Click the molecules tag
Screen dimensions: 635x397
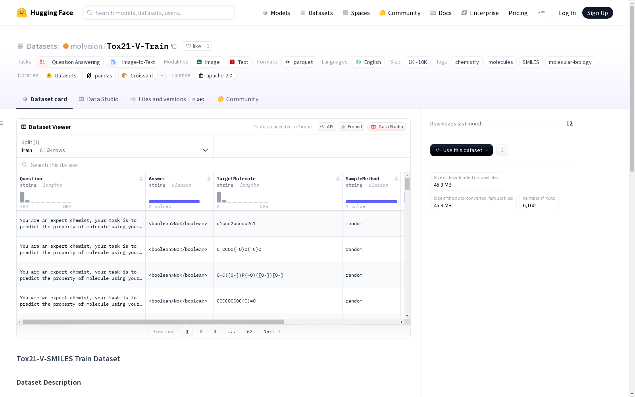pyautogui.click(x=501, y=62)
